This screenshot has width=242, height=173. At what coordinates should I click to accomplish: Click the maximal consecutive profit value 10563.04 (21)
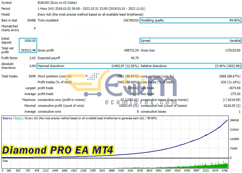click(129, 106)
